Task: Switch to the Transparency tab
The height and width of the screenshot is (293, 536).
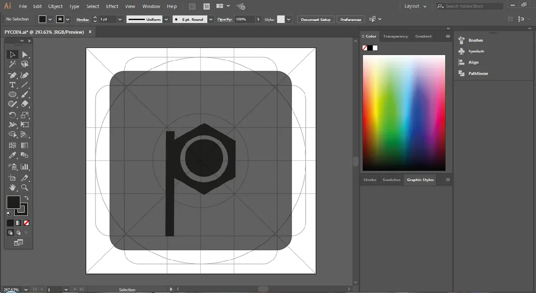Action: tap(395, 36)
